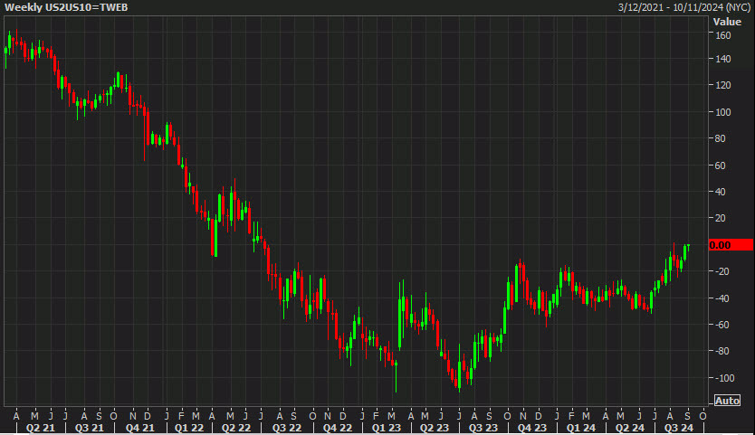Click the minus 60 value axis label
Viewport: 755px width, 435px height.
point(722,325)
